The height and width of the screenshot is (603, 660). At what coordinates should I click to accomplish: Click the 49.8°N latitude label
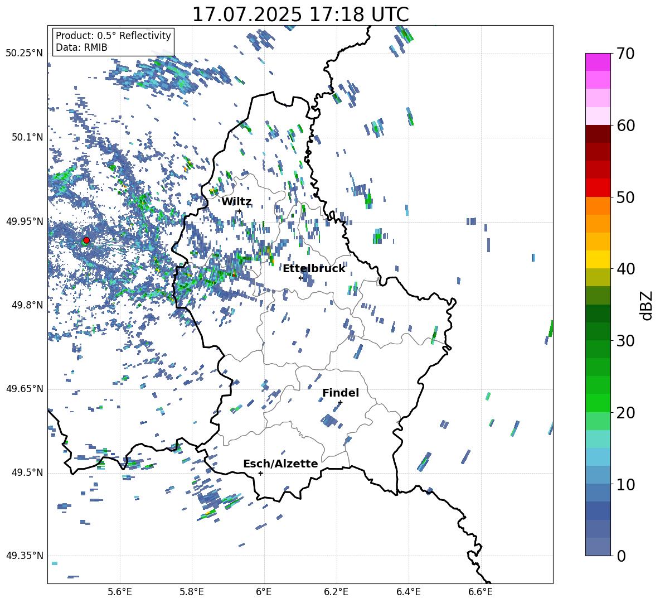coord(28,305)
